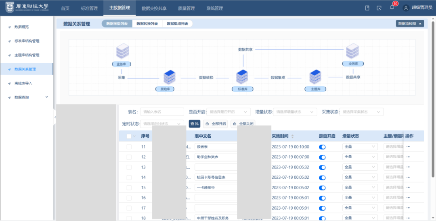Check the checkbox for row 14
Image resolution: width=436 pixels, height=221 pixels.
pyautogui.click(x=129, y=178)
